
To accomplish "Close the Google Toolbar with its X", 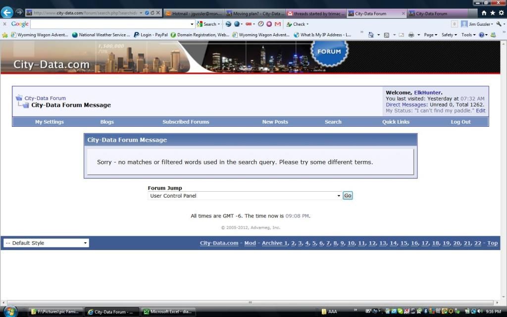I will pos(4,24).
